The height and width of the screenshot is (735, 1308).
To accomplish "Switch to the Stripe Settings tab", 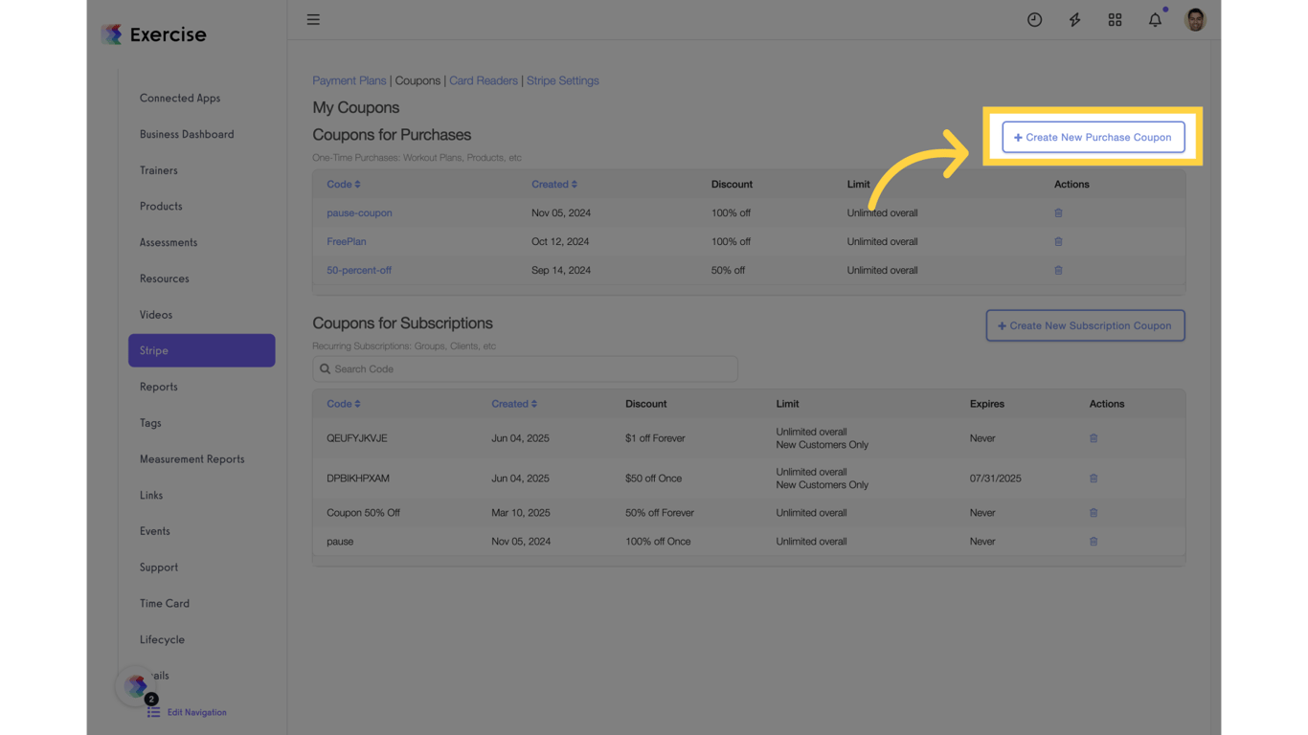I will coord(563,80).
